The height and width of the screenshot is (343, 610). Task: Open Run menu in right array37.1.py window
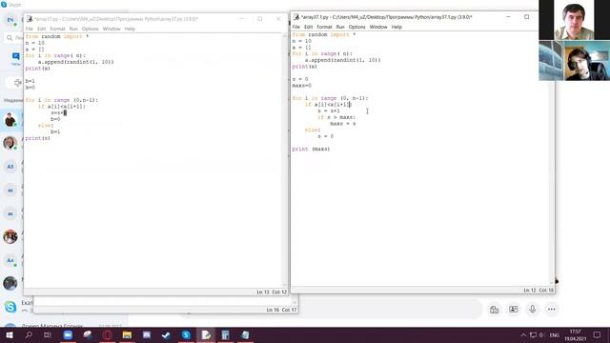[x=340, y=27]
